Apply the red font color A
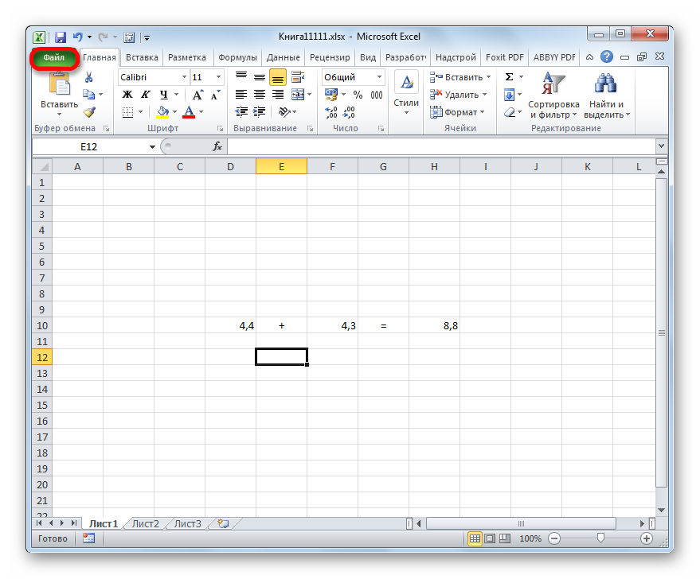The width and height of the screenshot is (700, 579). (189, 112)
